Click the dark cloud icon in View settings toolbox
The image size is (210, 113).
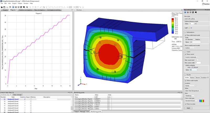(x=196, y=12)
